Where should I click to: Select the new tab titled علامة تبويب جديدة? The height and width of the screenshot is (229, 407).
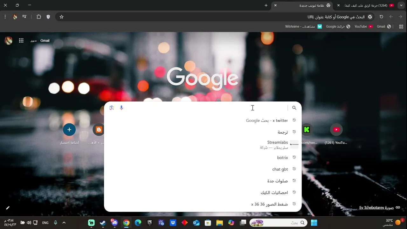pos(302,5)
